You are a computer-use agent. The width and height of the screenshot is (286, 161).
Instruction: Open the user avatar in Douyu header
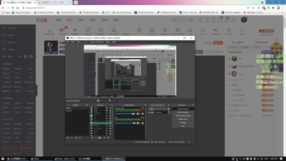click(244, 20)
